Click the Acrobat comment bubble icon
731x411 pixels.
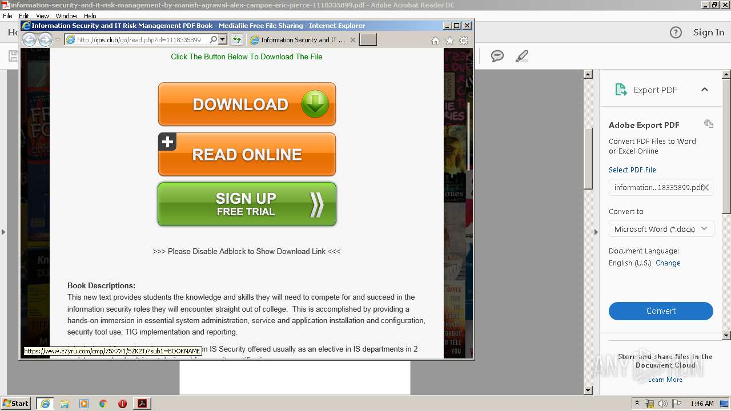497,56
